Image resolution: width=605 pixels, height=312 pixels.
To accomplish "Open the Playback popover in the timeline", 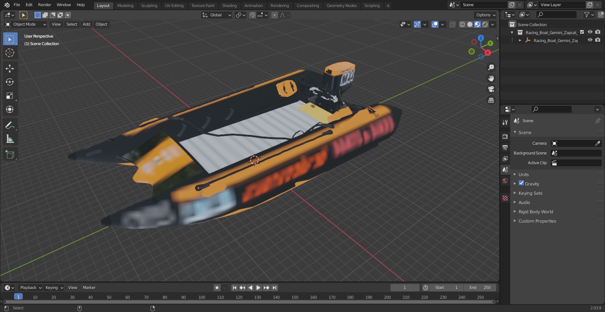I will point(30,288).
